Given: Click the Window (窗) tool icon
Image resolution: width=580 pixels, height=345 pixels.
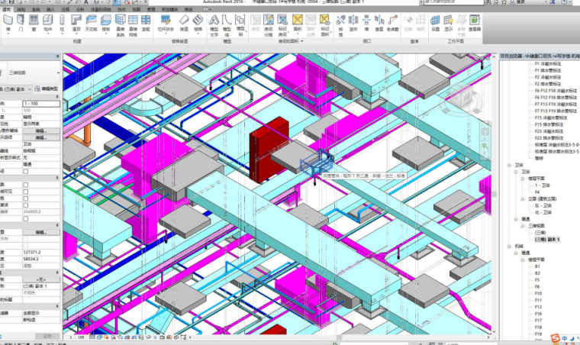Looking at the screenshot, I should click(x=34, y=23).
